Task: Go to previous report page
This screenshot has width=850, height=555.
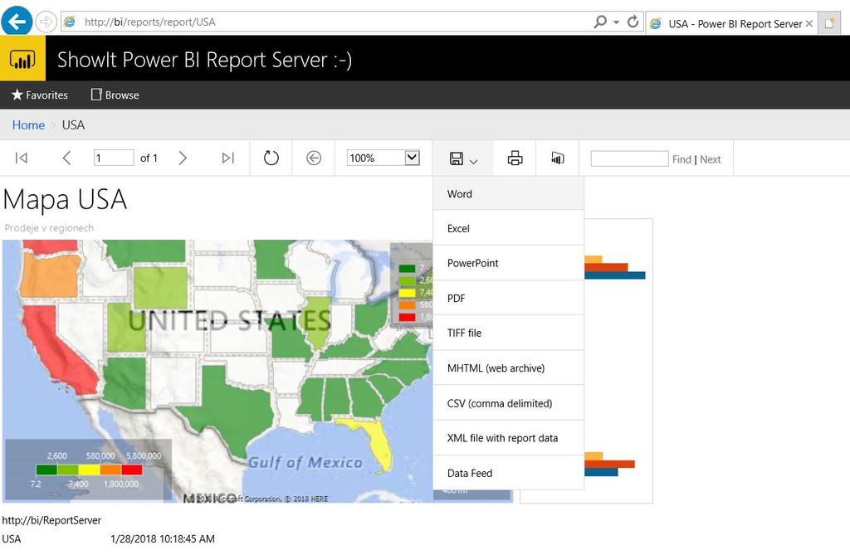Action: click(x=66, y=158)
